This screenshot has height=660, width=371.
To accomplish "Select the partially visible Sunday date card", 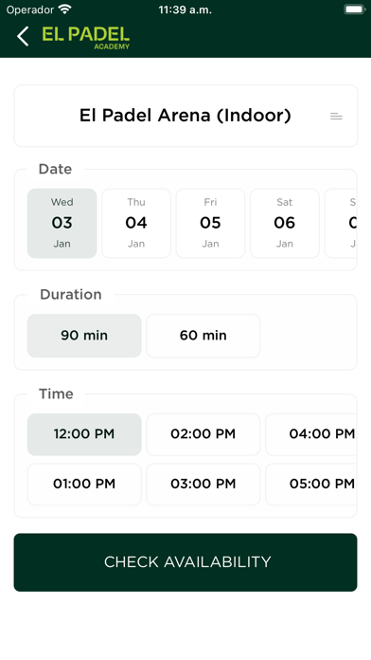I will pyautogui.click(x=341, y=223).
